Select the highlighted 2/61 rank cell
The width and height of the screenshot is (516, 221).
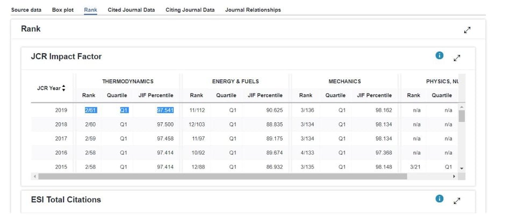(x=90, y=110)
